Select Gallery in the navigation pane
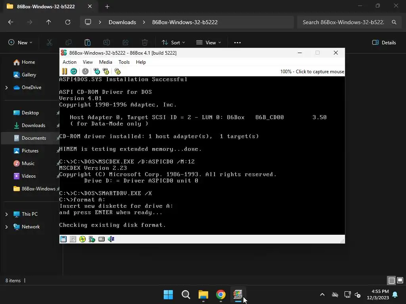This screenshot has width=406, height=304. coord(29,75)
